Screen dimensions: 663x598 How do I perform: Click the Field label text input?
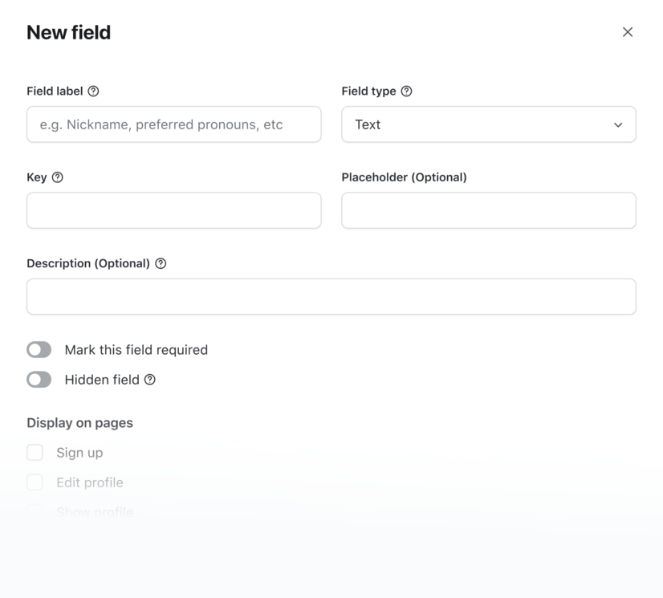[x=174, y=124]
